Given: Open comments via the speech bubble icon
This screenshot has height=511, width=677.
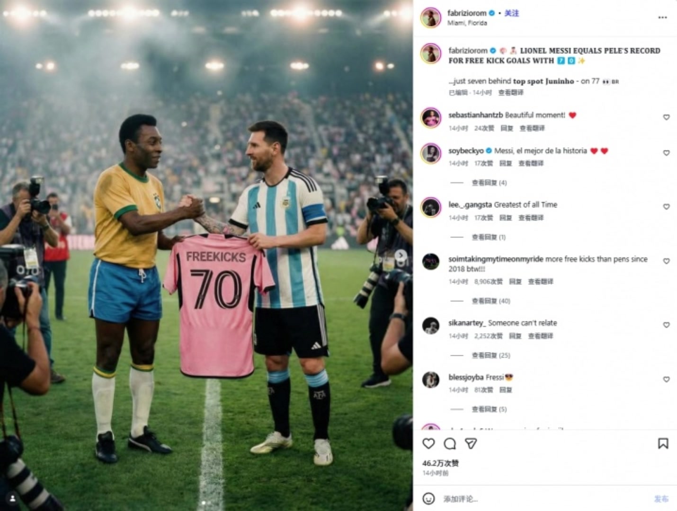Looking at the screenshot, I should 450,443.
